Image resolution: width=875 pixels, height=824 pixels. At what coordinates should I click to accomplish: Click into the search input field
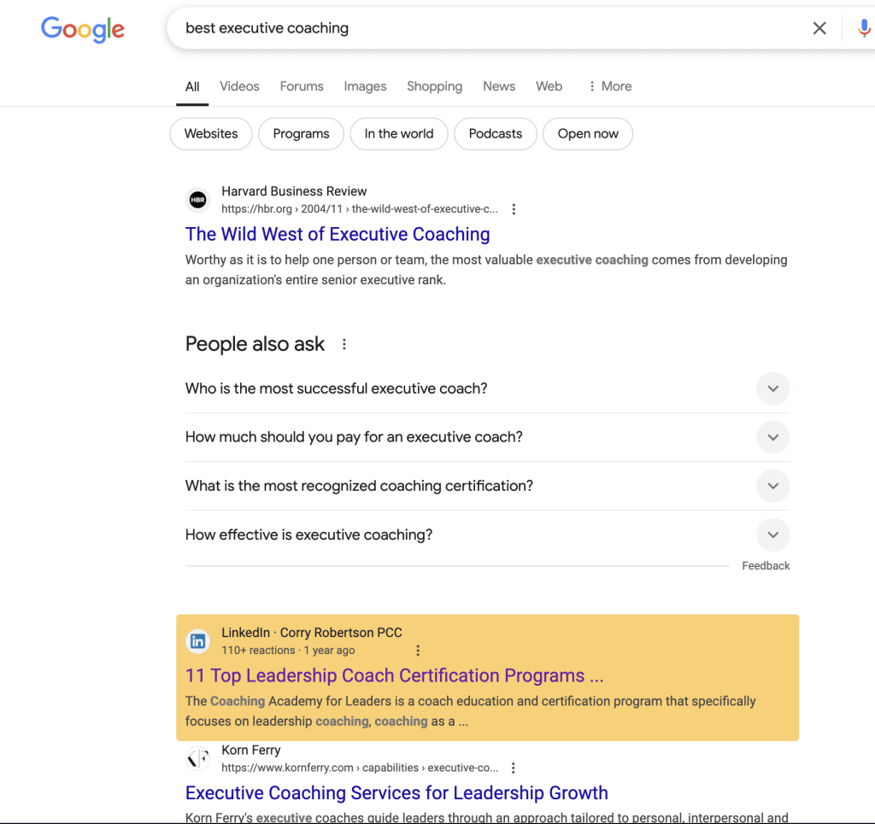[x=491, y=28]
